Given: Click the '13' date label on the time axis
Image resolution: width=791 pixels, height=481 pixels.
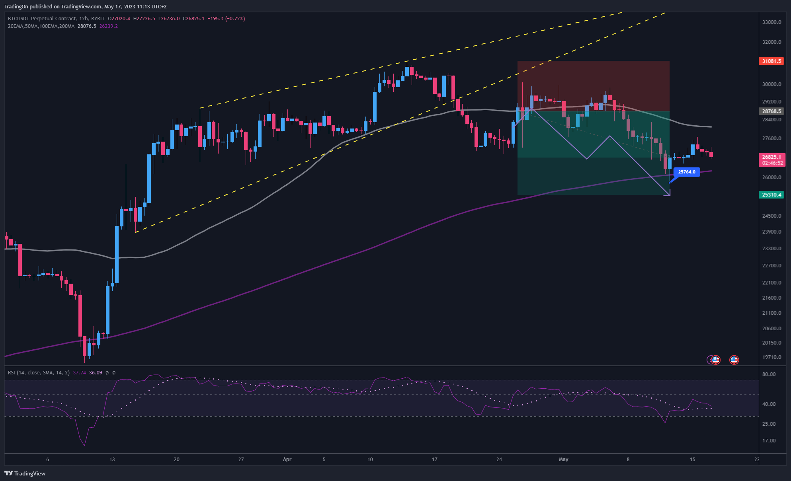Looking at the screenshot, I should [112, 460].
